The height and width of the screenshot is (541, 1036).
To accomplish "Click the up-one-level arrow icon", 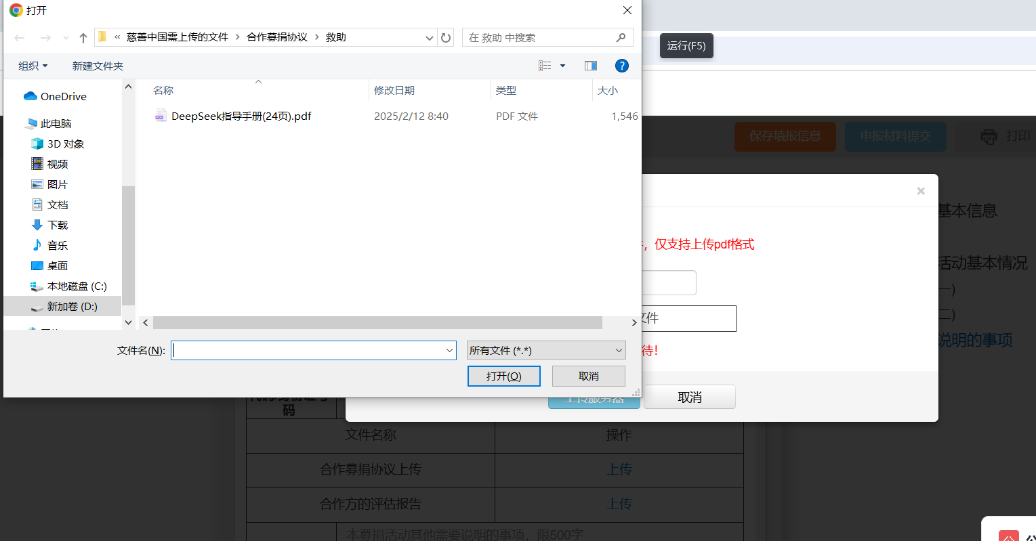I will (83, 38).
